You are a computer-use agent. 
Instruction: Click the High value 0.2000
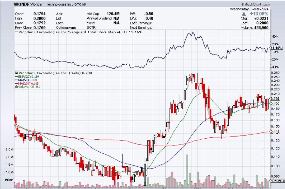coord(39,19)
